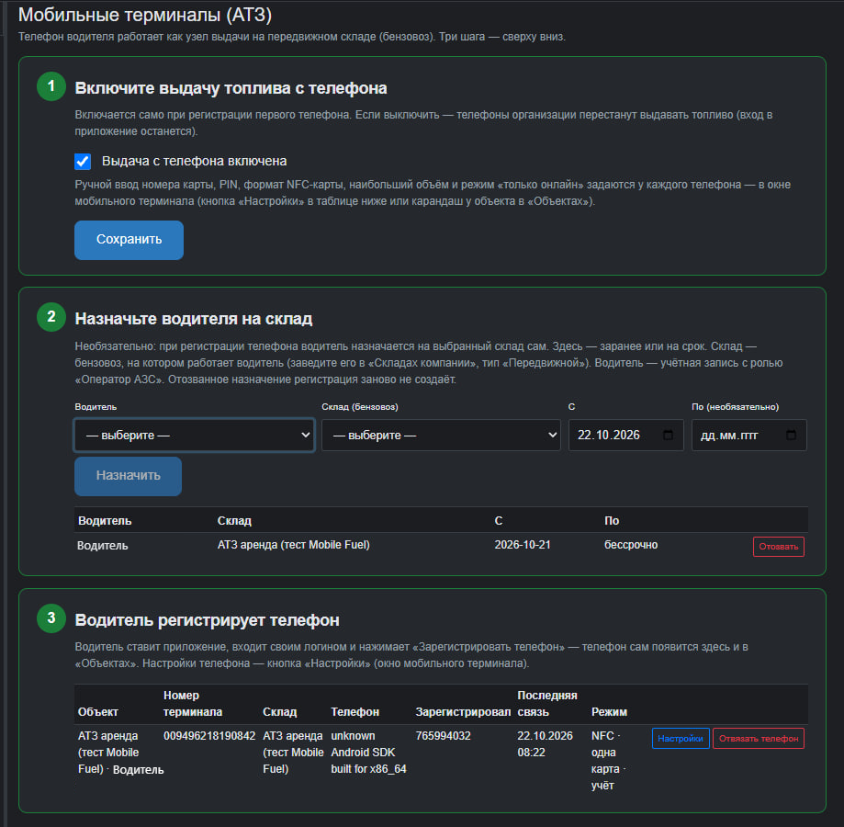The height and width of the screenshot is (827, 844).
Task: Click бессрочно cell in assignments table
Action: pyautogui.click(x=631, y=545)
